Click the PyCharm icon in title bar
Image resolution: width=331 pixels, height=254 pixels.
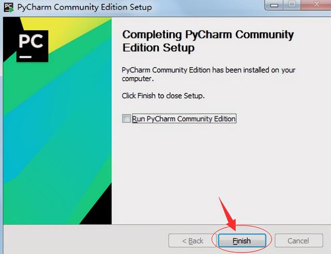coord(9,7)
